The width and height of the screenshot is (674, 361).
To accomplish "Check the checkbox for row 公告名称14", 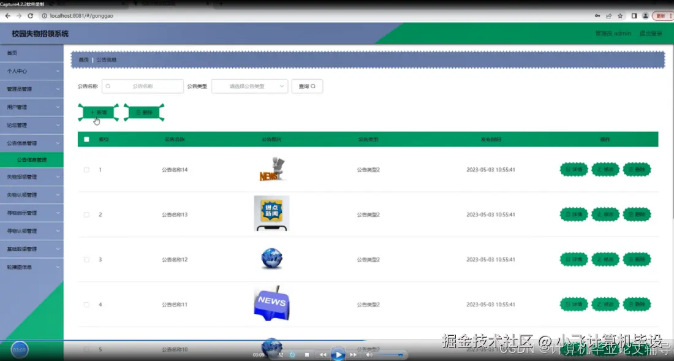I will pyautogui.click(x=86, y=170).
